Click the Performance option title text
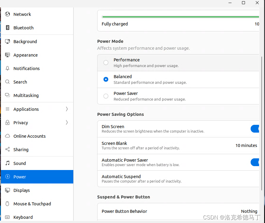 (x=127, y=60)
